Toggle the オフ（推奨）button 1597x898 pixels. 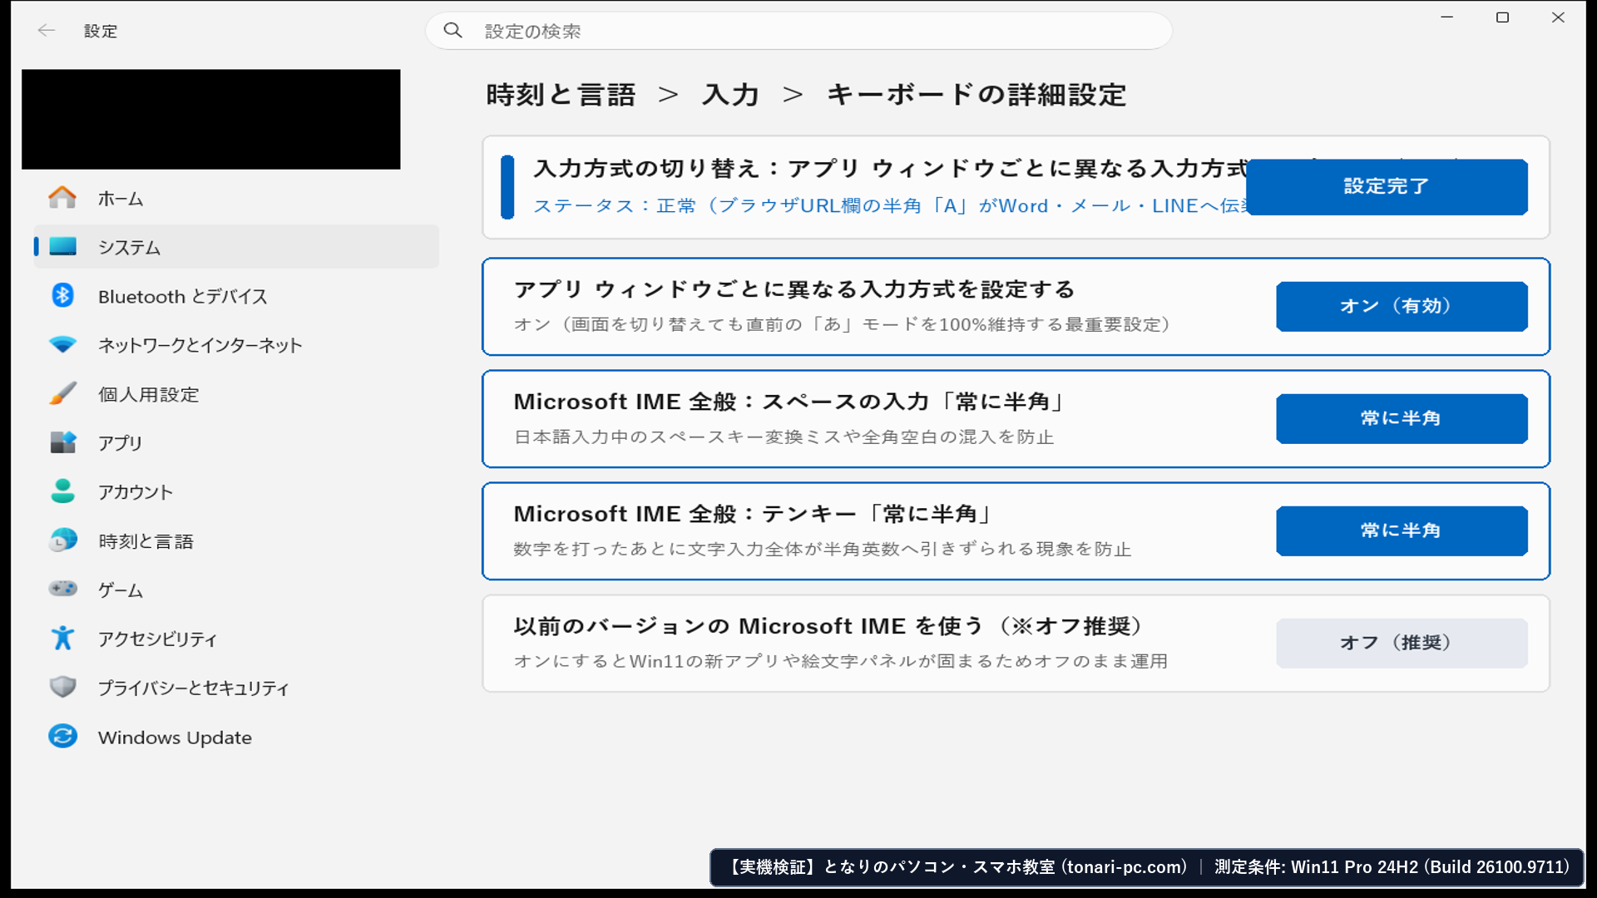click(x=1402, y=643)
